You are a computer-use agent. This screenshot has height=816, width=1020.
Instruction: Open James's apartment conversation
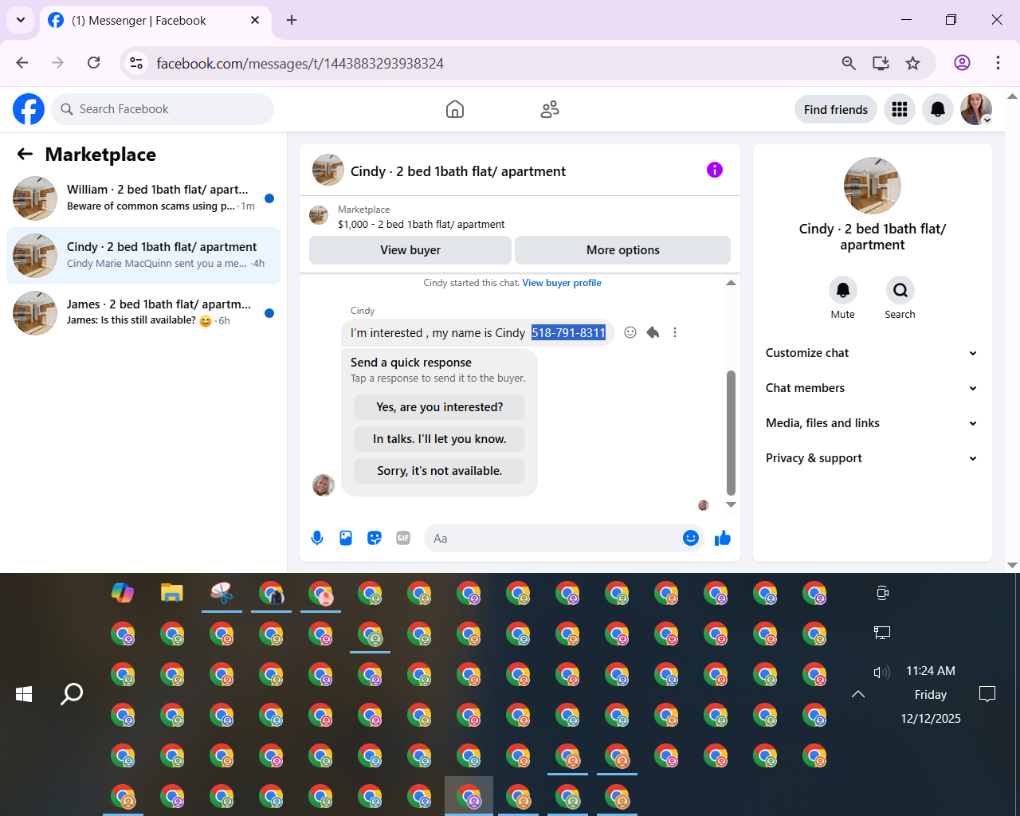pos(143,312)
